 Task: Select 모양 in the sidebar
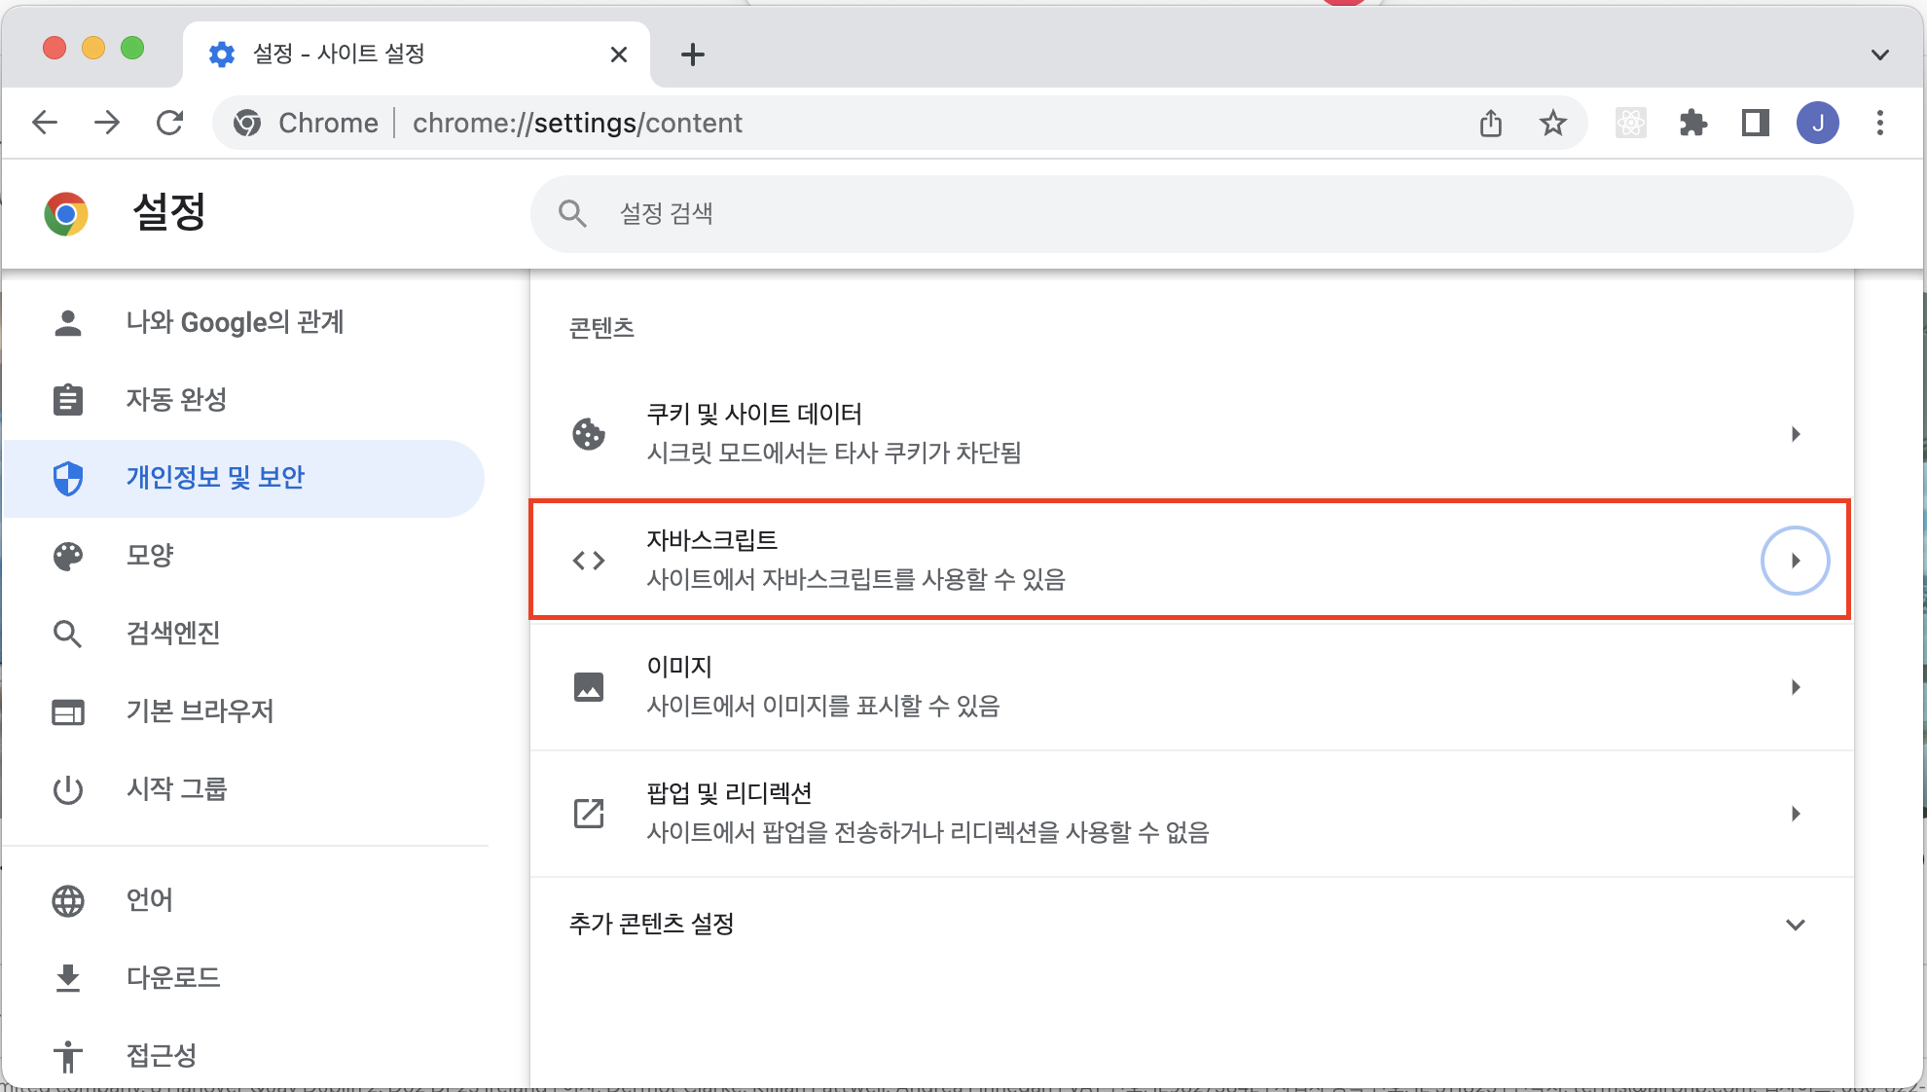[150, 556]
